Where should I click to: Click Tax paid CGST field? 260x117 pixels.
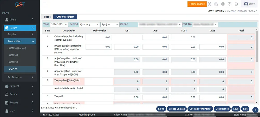[x=156, y=97]
